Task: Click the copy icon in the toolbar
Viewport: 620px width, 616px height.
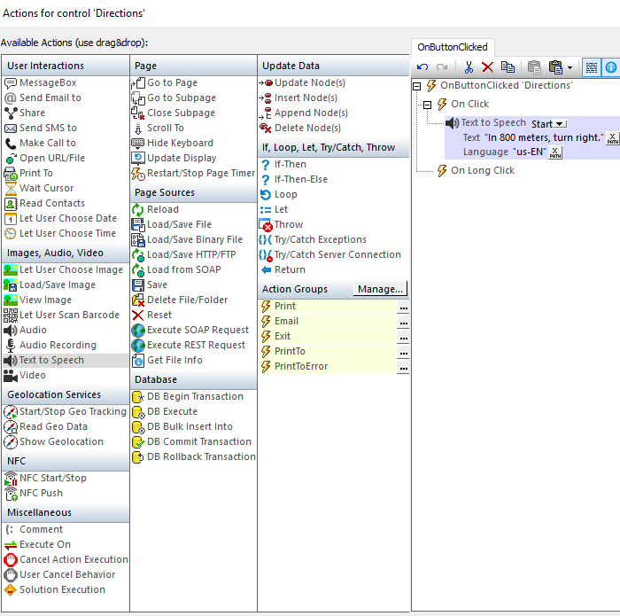Action: 508,67
